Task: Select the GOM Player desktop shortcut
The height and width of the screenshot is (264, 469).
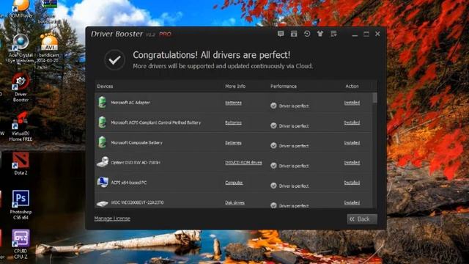Action: pos(21,9)
